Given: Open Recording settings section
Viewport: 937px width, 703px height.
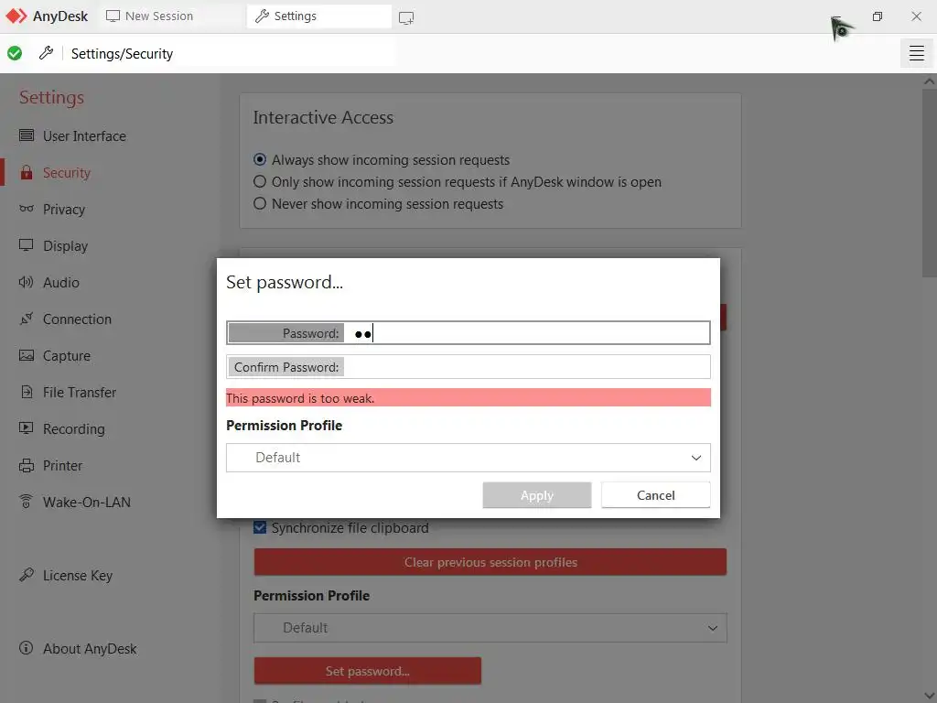Looking at the screenshot, I should click(73, 428).
